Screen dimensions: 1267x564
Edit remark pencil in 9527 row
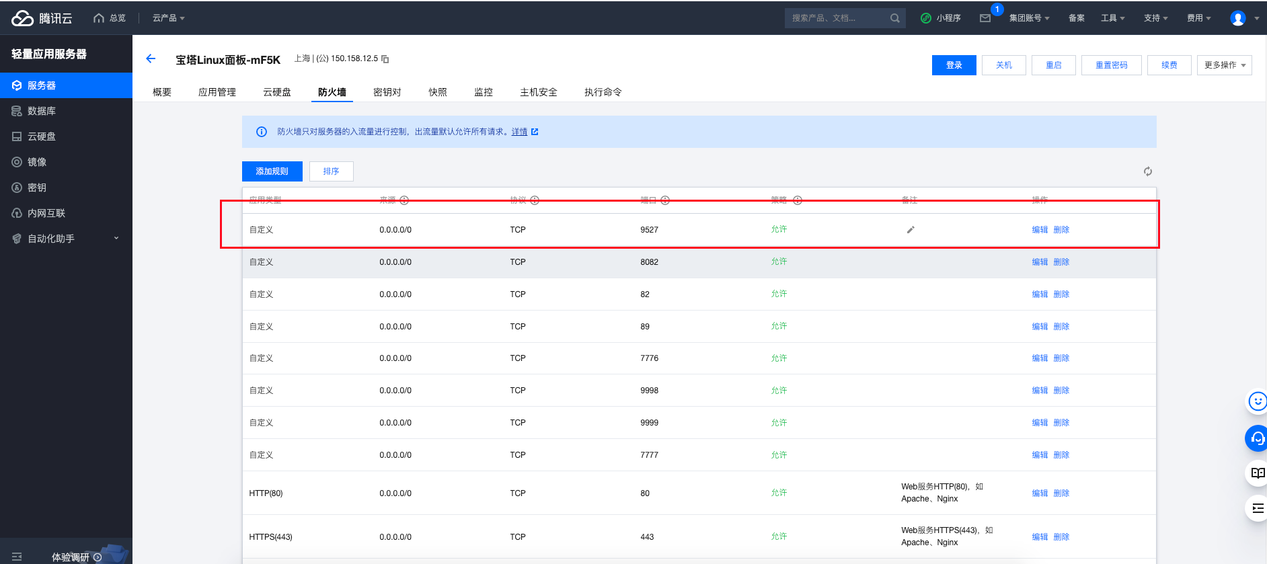[x=911, y=230]
